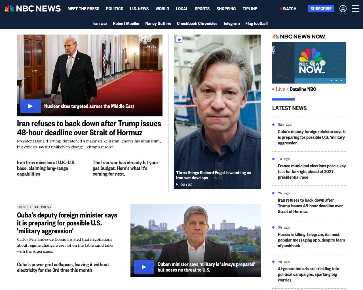Image resolution: width=363 pixels, height=290 pixels.
Task: Open the Robert Mueller trending topic
Action: tap(126, 24)
